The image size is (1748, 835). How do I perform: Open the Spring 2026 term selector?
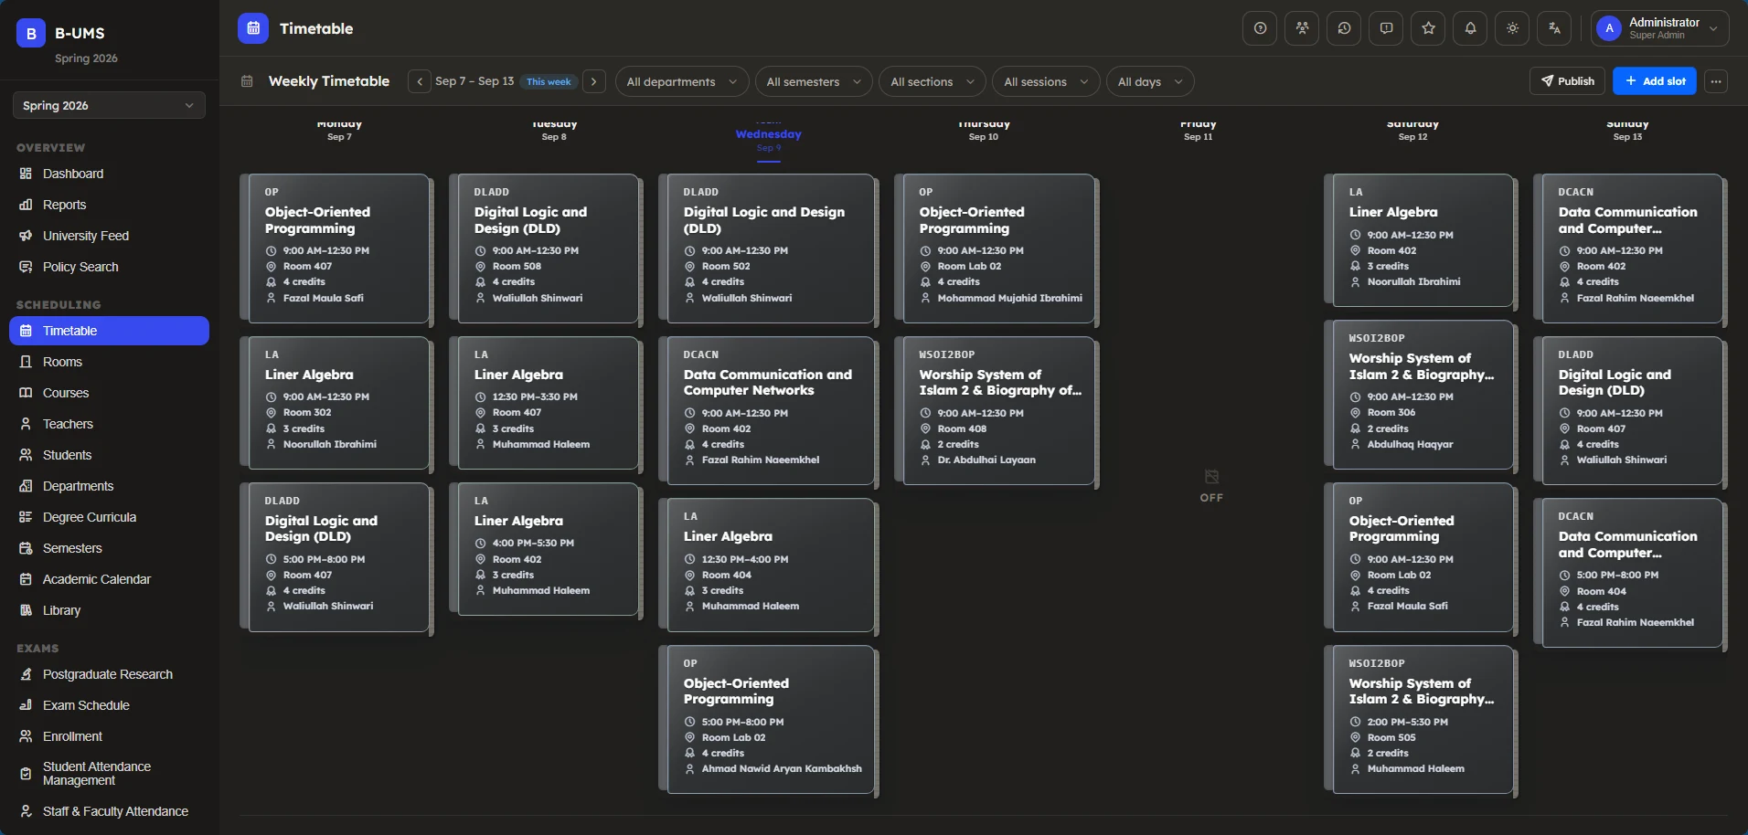(109, 105)
